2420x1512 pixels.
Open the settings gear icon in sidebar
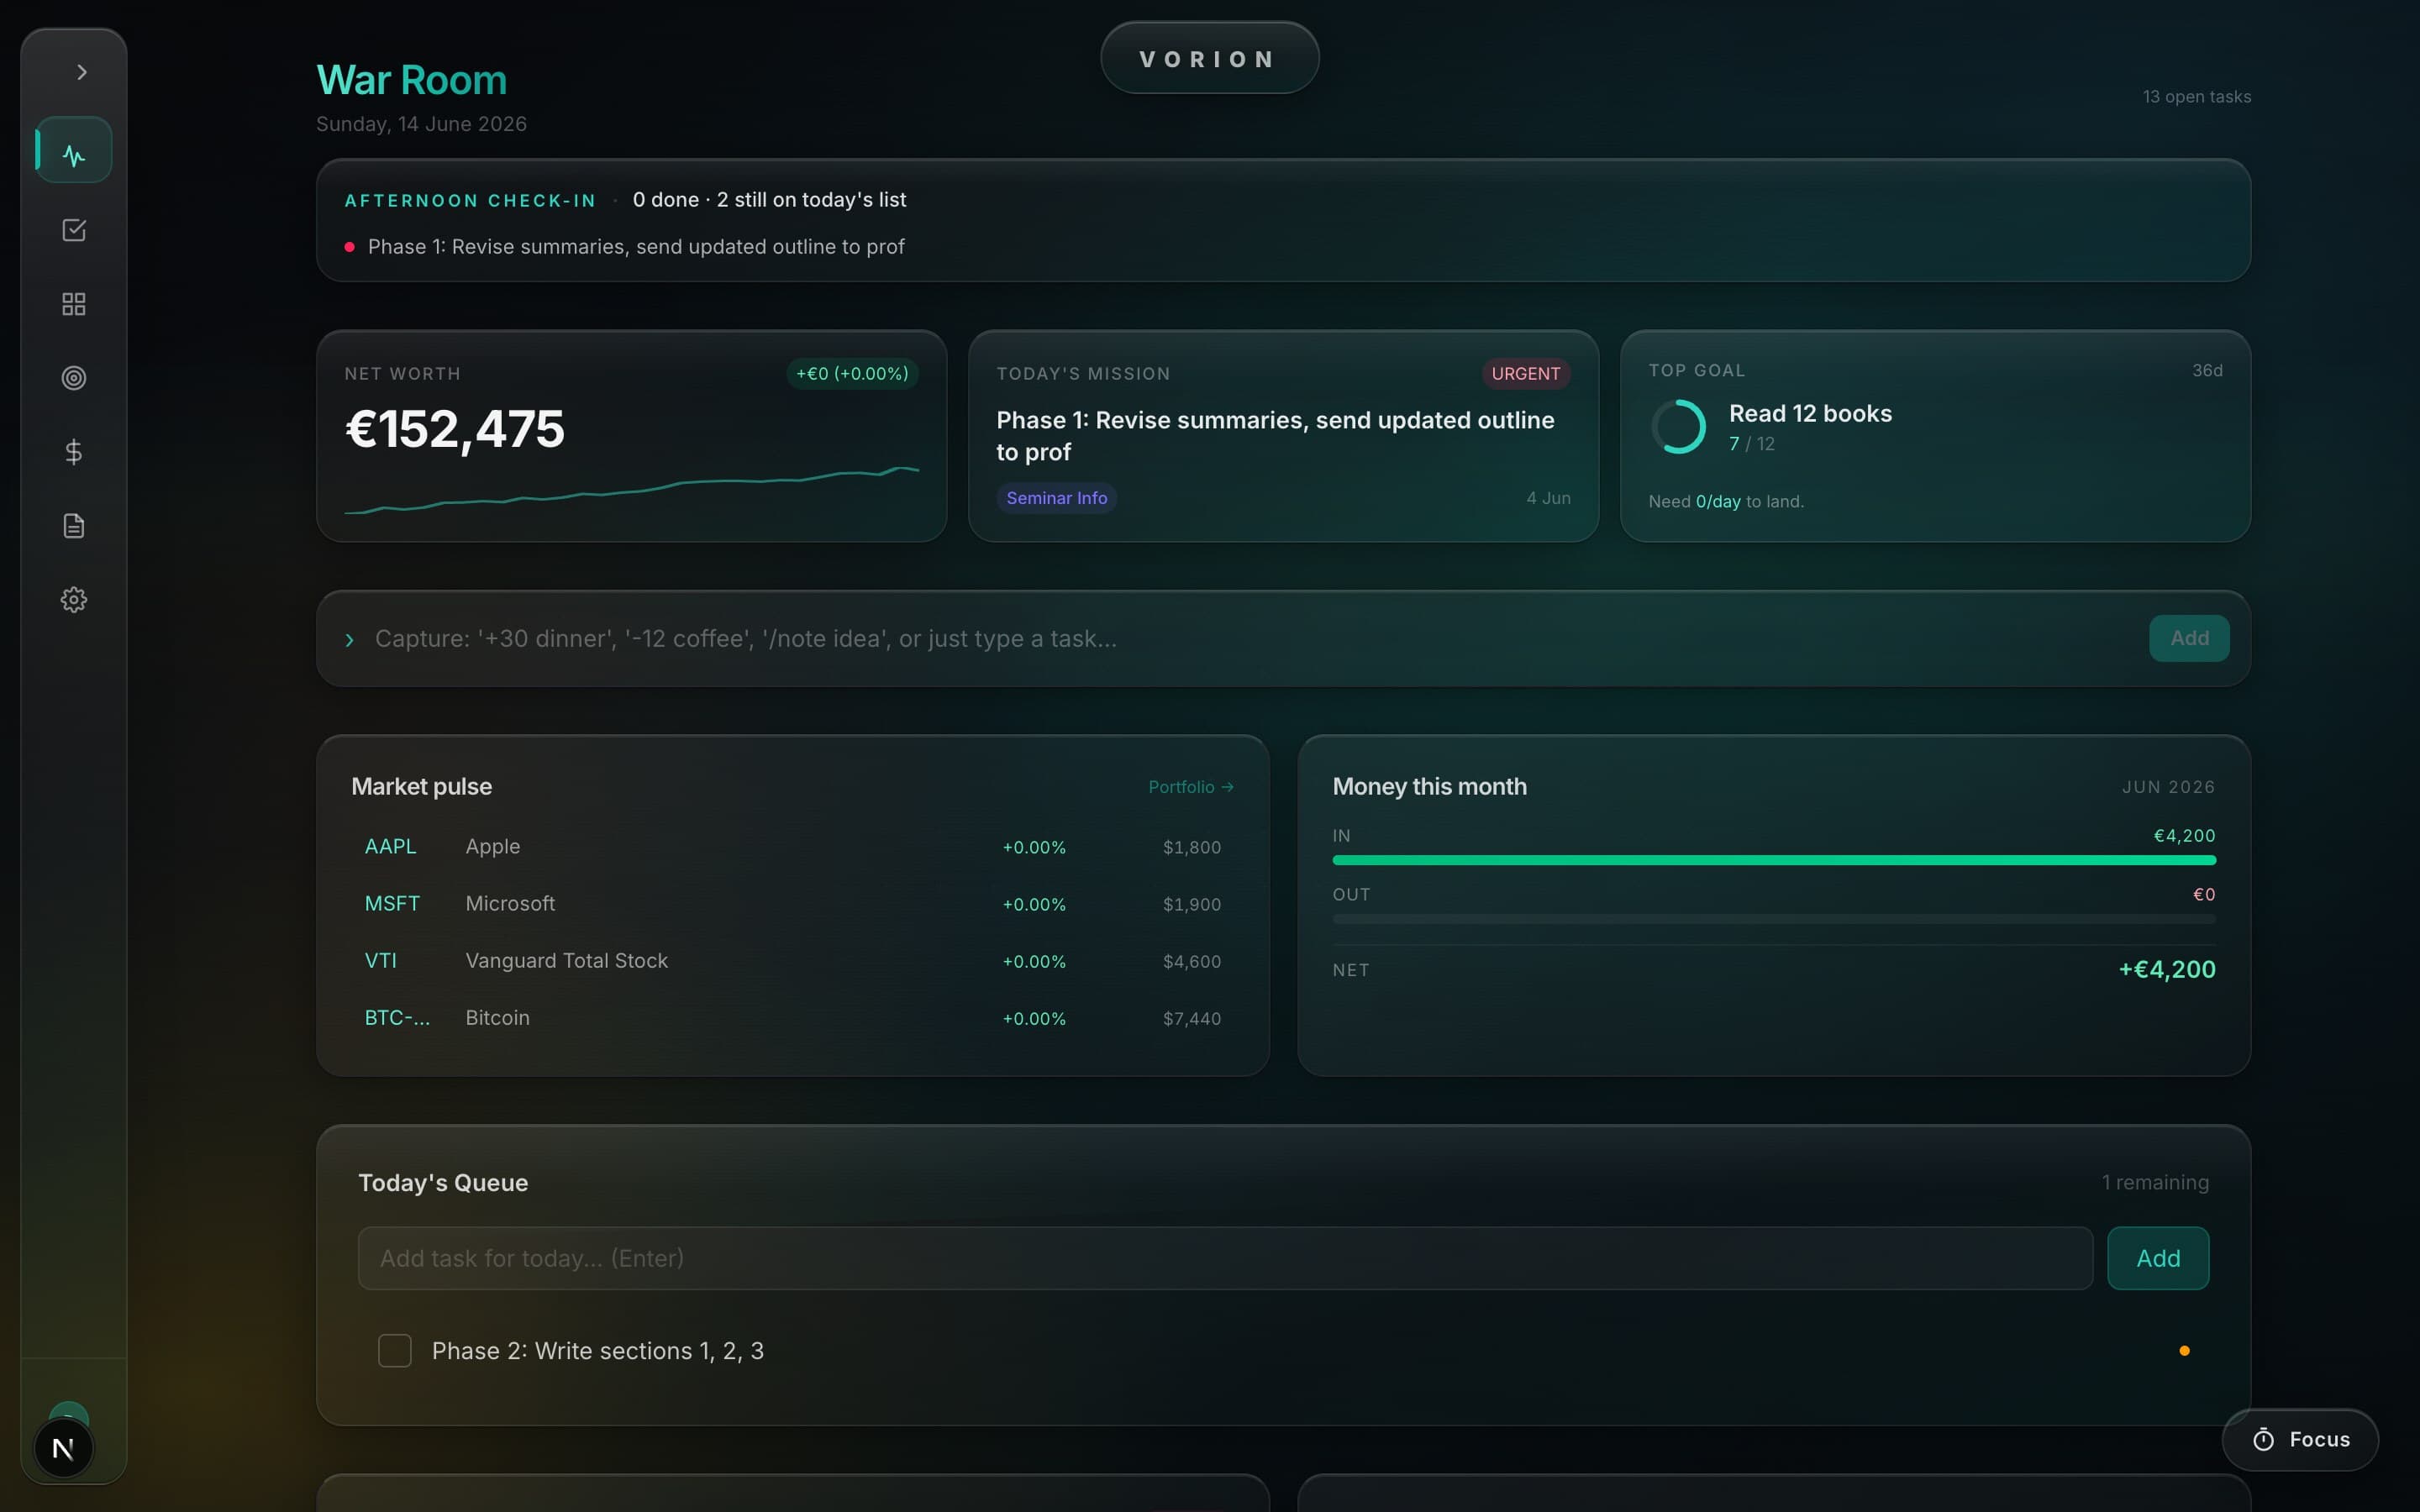pos(74,600)
